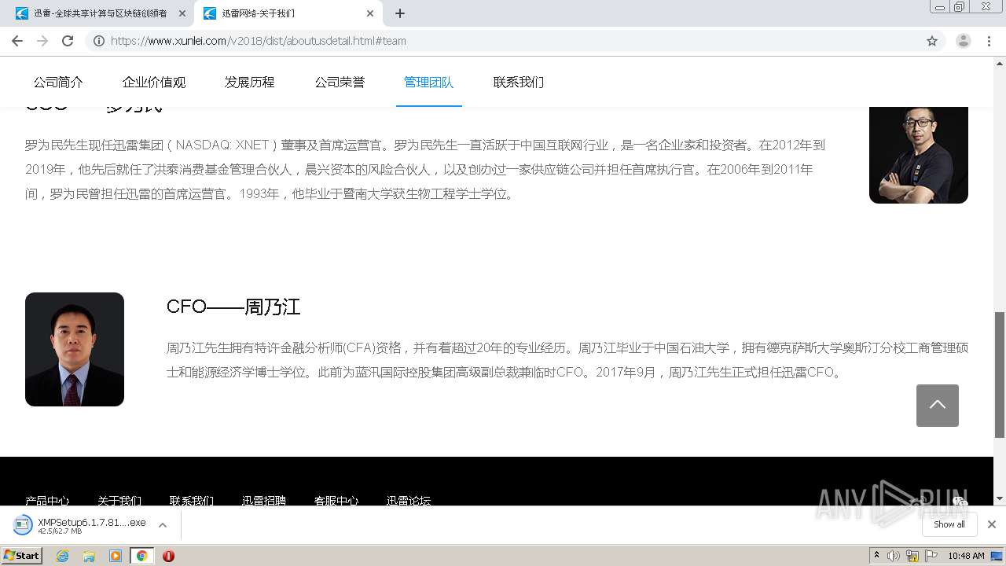Screen dimensions: 1006x566
Task: Launch Internet Explorer from taskbar
Action: 63,556
